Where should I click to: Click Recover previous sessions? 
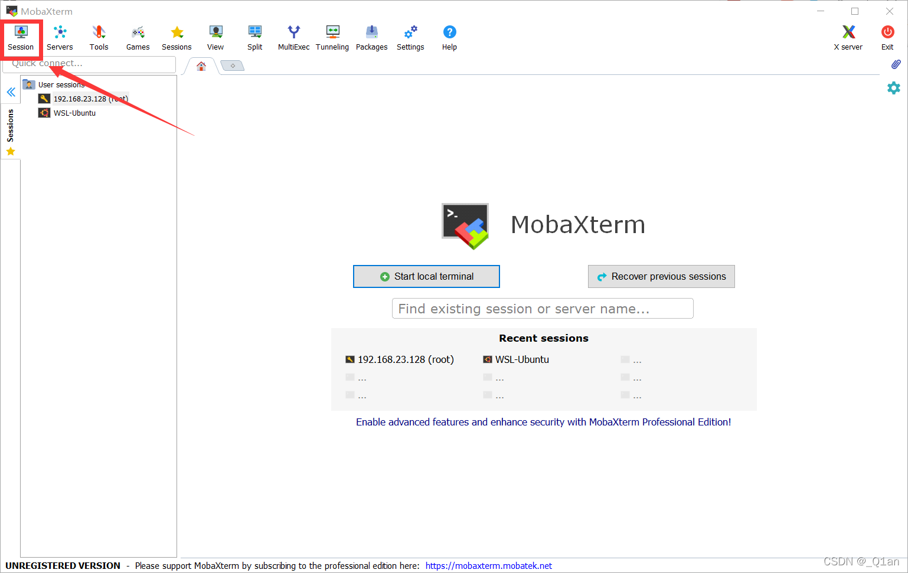coord(661,276)
